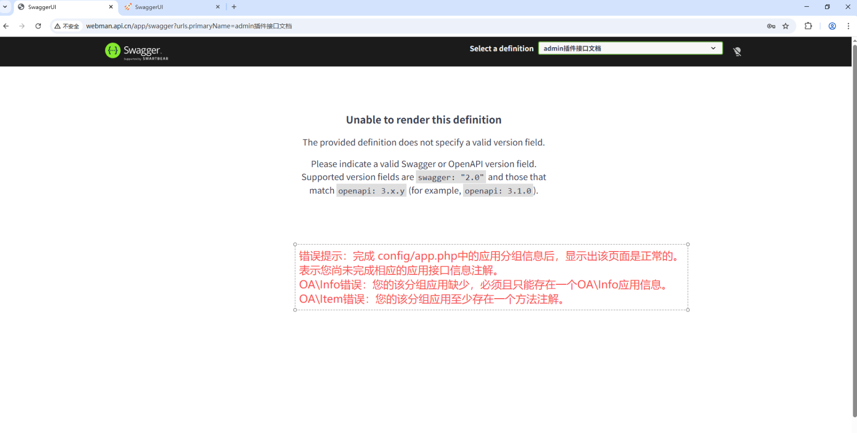Click the forward navigation arrow

pos(22,26)
